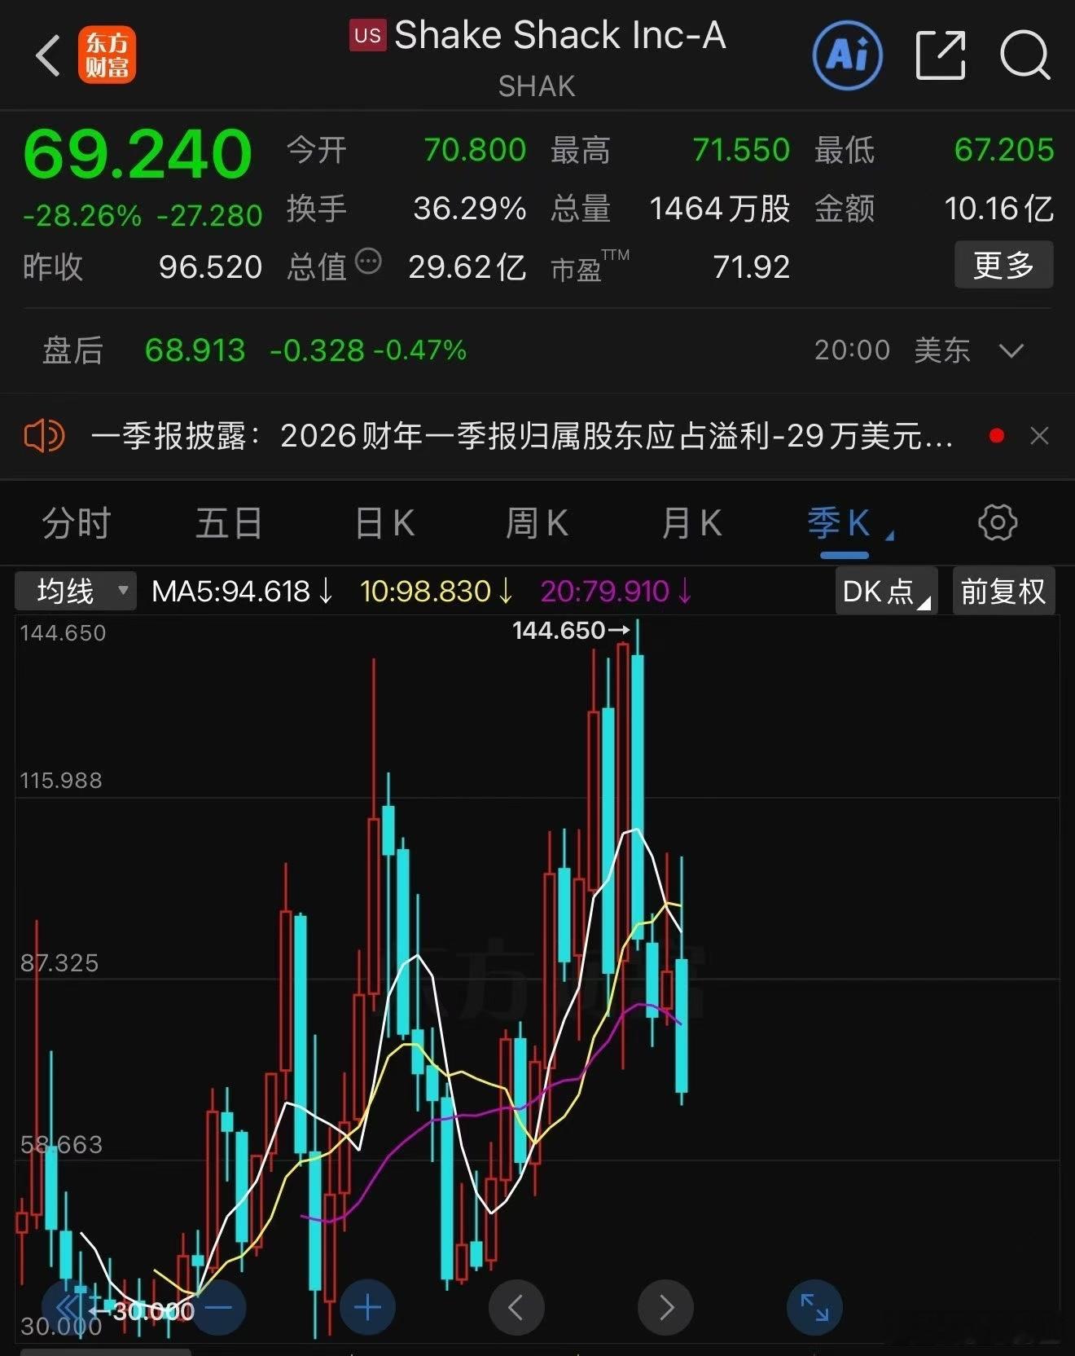Image resolution: width=1075 pixels, height=1356 pixels.
Task: Tap the 最低 value 67.205
Action: click(x=1004, y=150)
